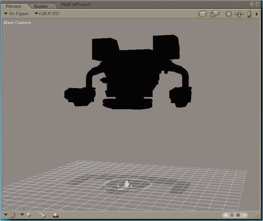Screen dimensions: 263x221
Task: Expand the viewport layout dropdown arrow
Action: (x=6, y=215)
